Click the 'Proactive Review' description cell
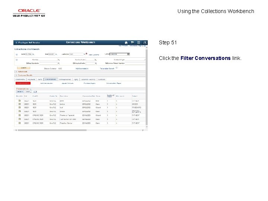 click(66, 123)
